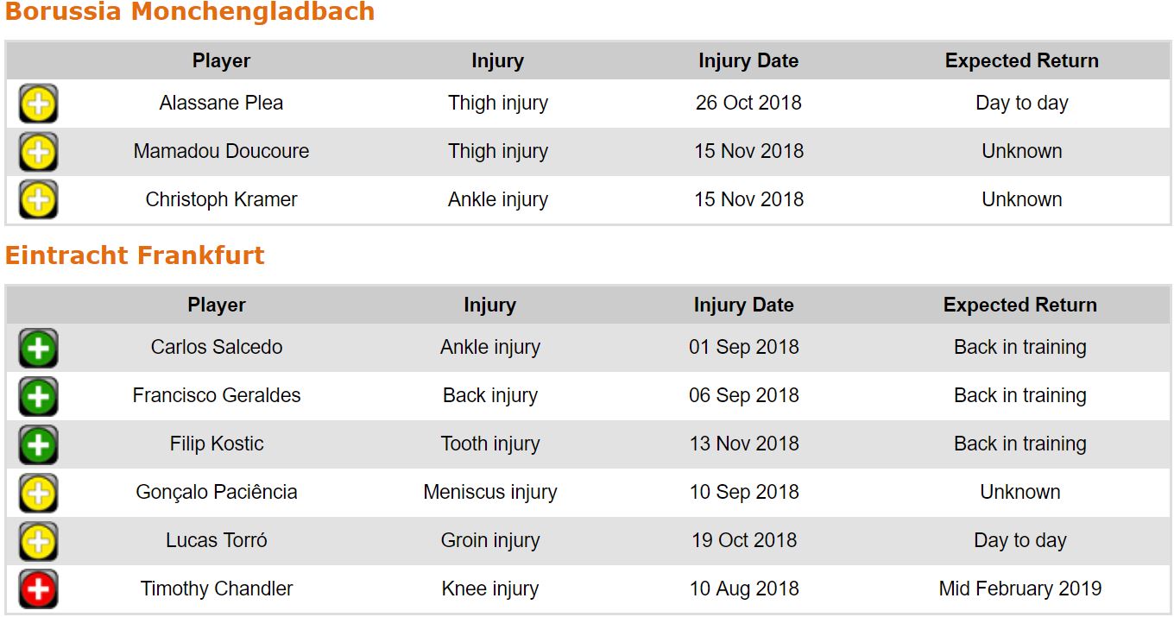Viewport: 1174px width, 617px height.
Task: Click green status icon beside Filip Kostic
Action: click(38, 444)
